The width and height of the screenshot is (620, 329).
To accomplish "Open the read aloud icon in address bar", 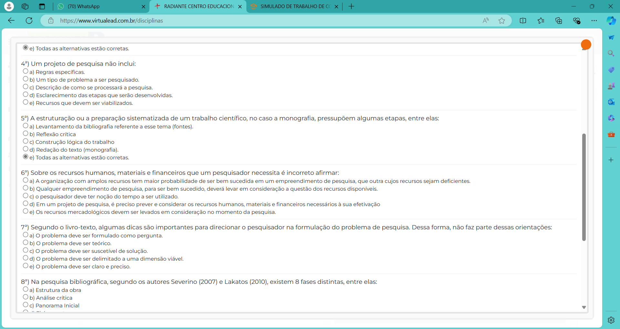I will [x=486, y=21].
